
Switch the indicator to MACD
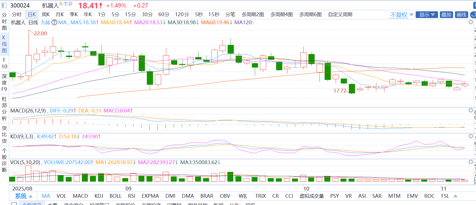(81, 196)
